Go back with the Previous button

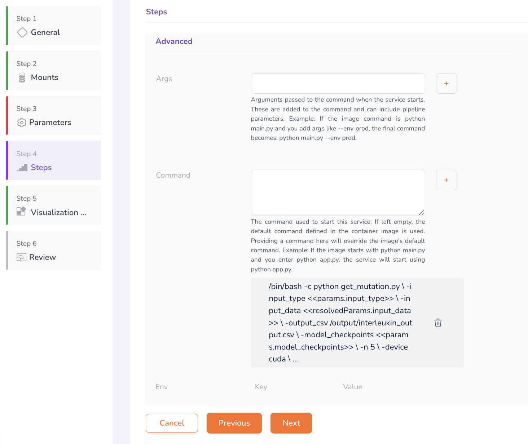pyautogui.click(x=234, y=423)
